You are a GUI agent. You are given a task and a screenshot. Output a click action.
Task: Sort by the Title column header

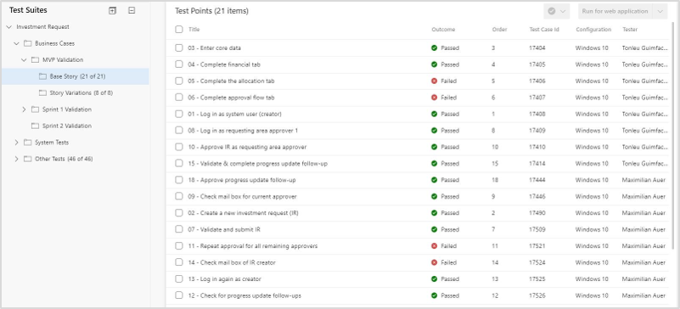[194, 30]
